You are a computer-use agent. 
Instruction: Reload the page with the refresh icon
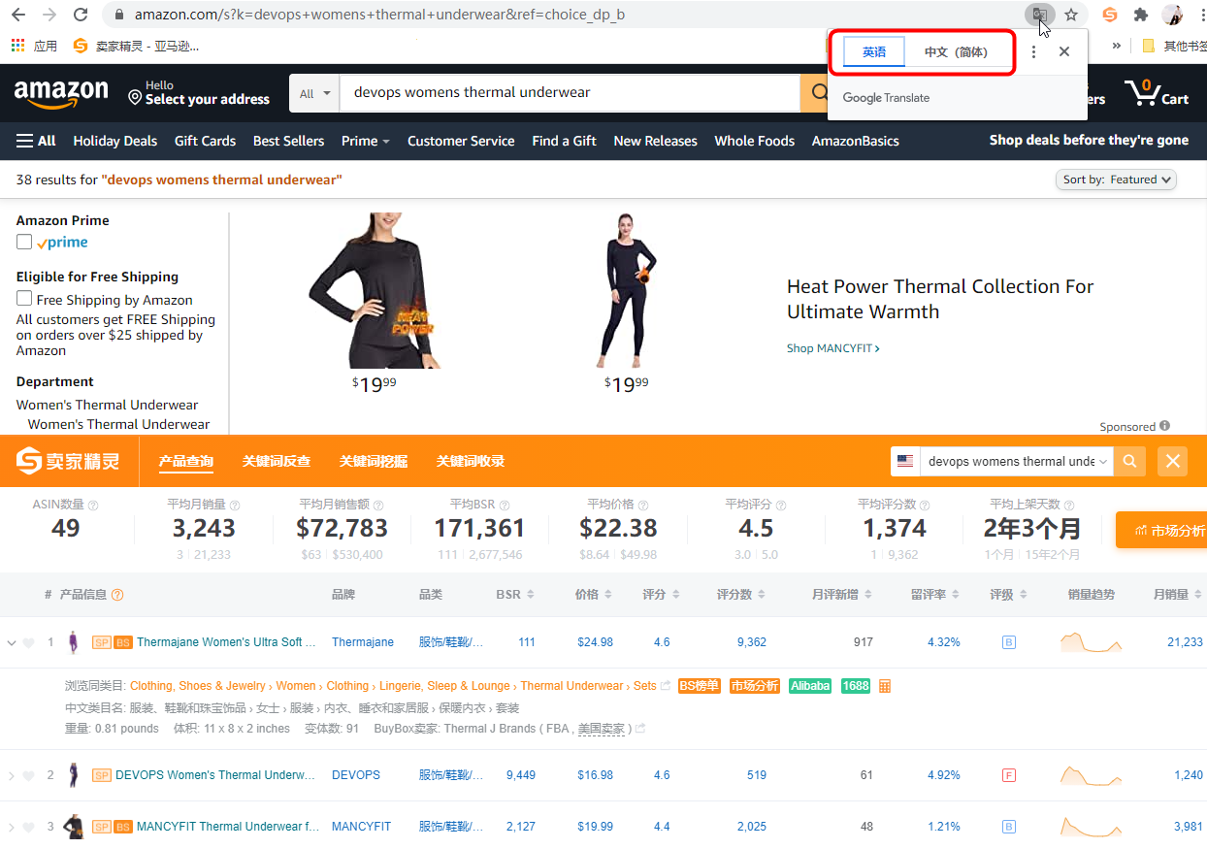click(x=81, y=15)
